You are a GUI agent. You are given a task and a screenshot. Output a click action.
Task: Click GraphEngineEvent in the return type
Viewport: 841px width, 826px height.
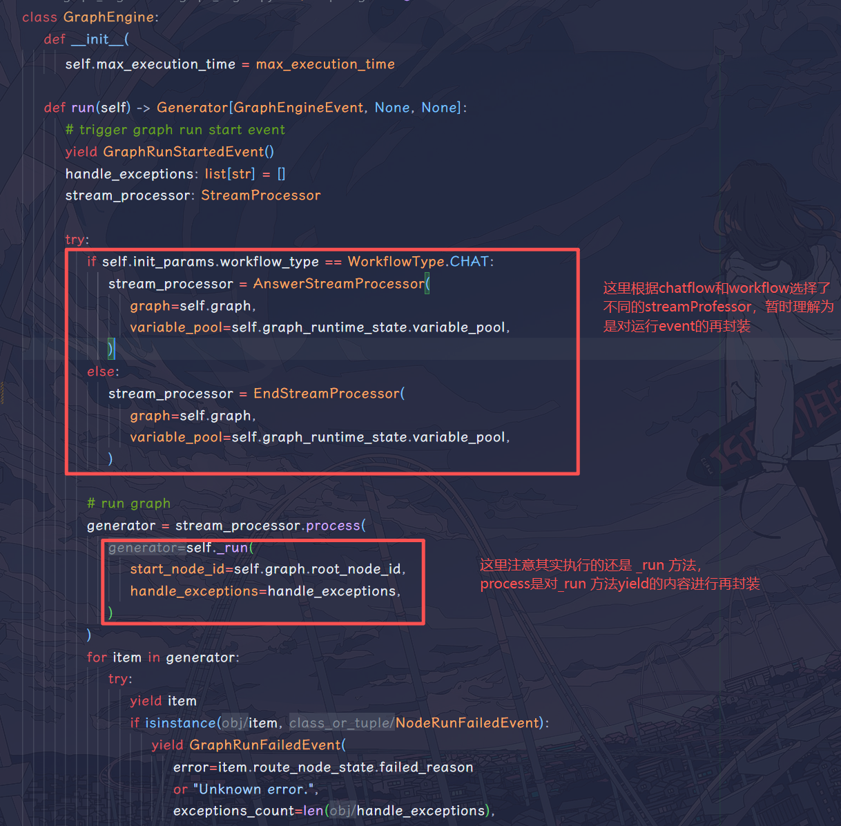[298, 108]
